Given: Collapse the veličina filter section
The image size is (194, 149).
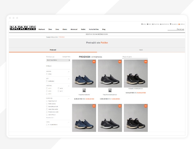Looking at the screenshot, I should pos(69,86).
